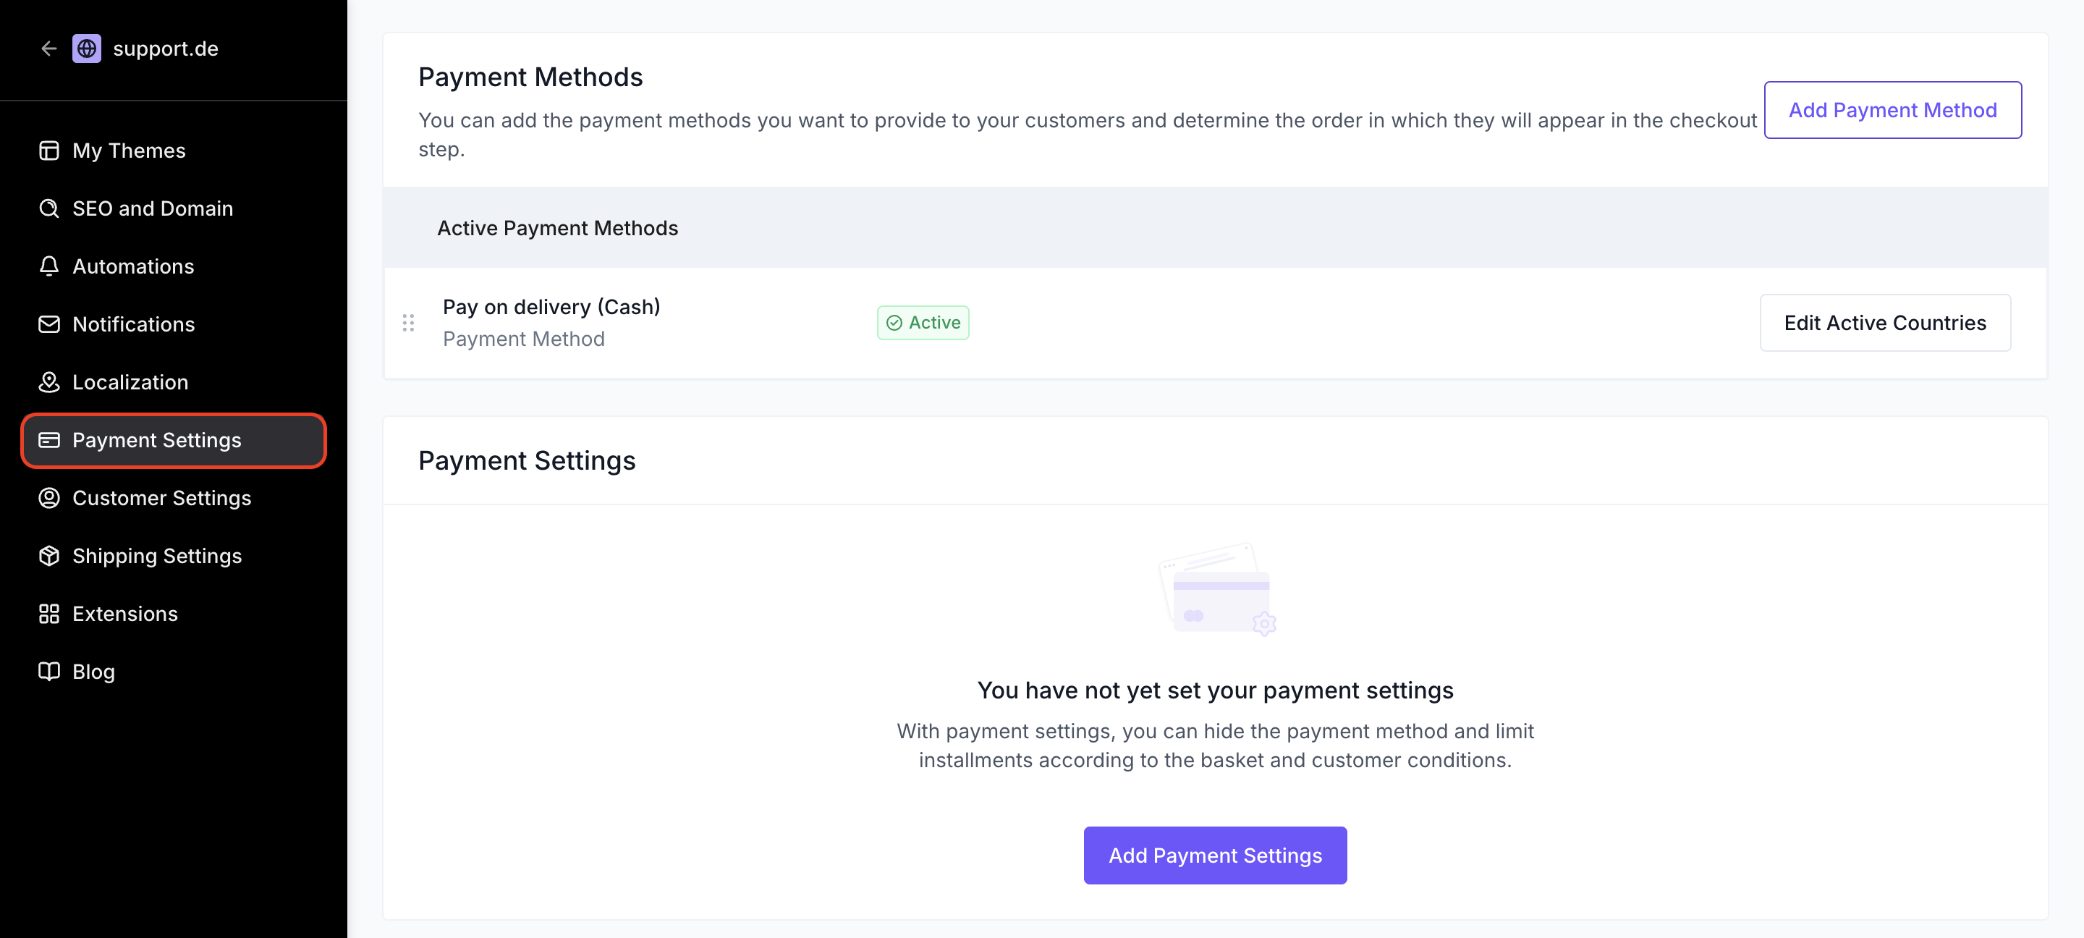
Task: Click the drag handle for Pay on delivery
Action: (x=409, y=323)
